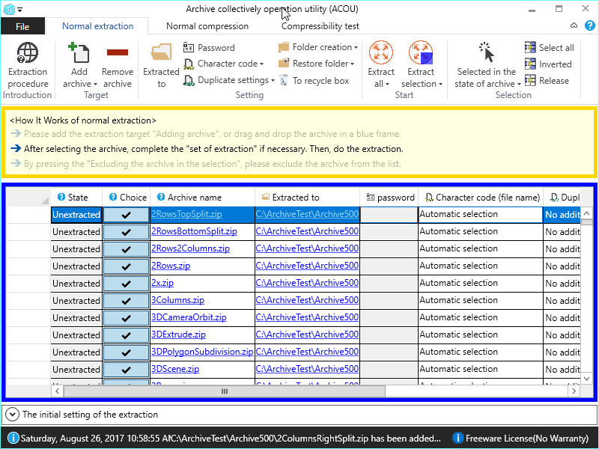599x449 pixels.
Task: Click the Release selection icon
Action: pos(530,80)
